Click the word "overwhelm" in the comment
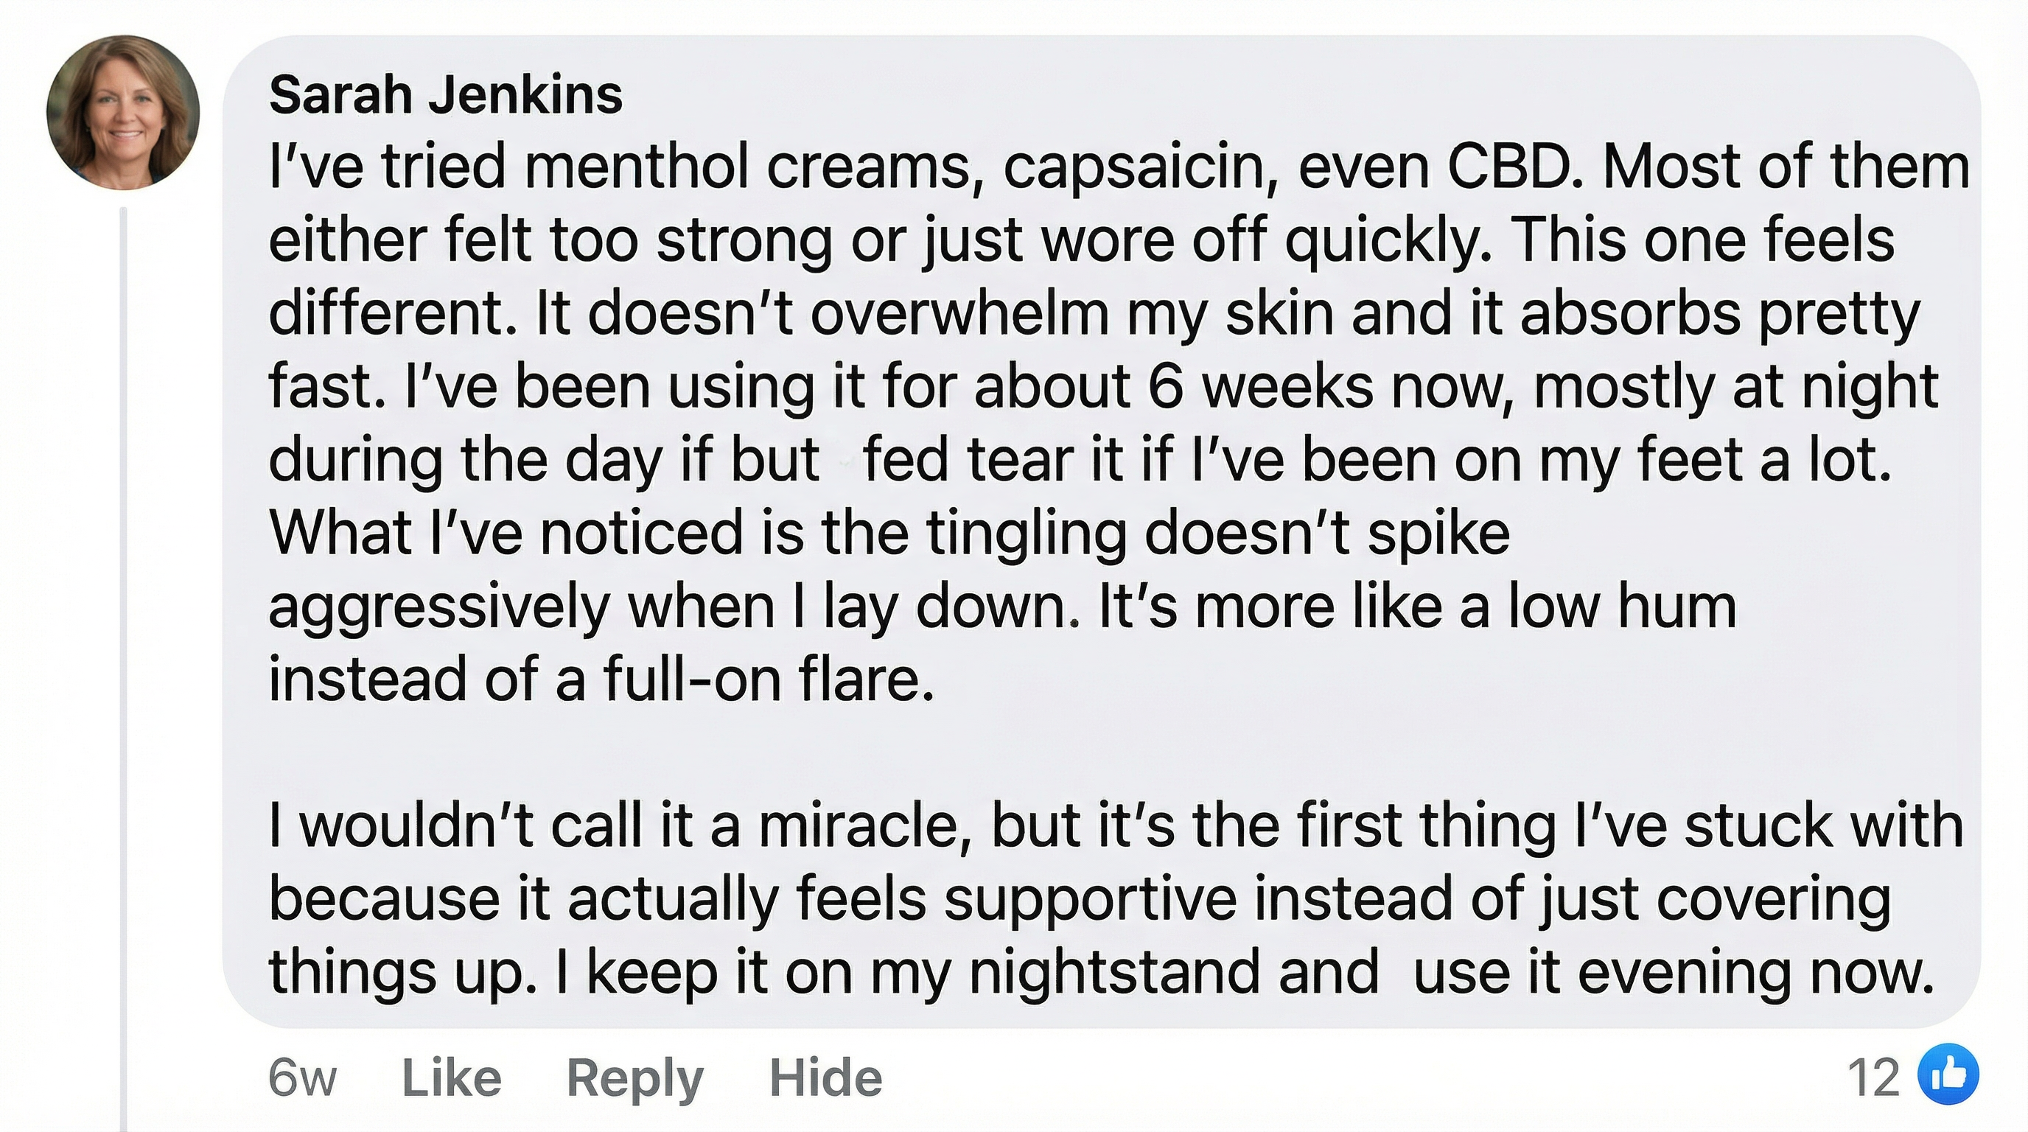This screenshot has height=1132, width=2028. tap(959, 314)
